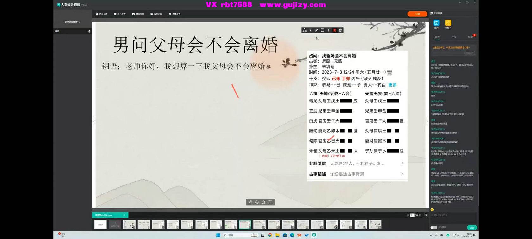The width and height of the screenshot is (532, 239).
Task: Open the emoji picker in chat
Action: pyautogui.click(x=432, y=210)
